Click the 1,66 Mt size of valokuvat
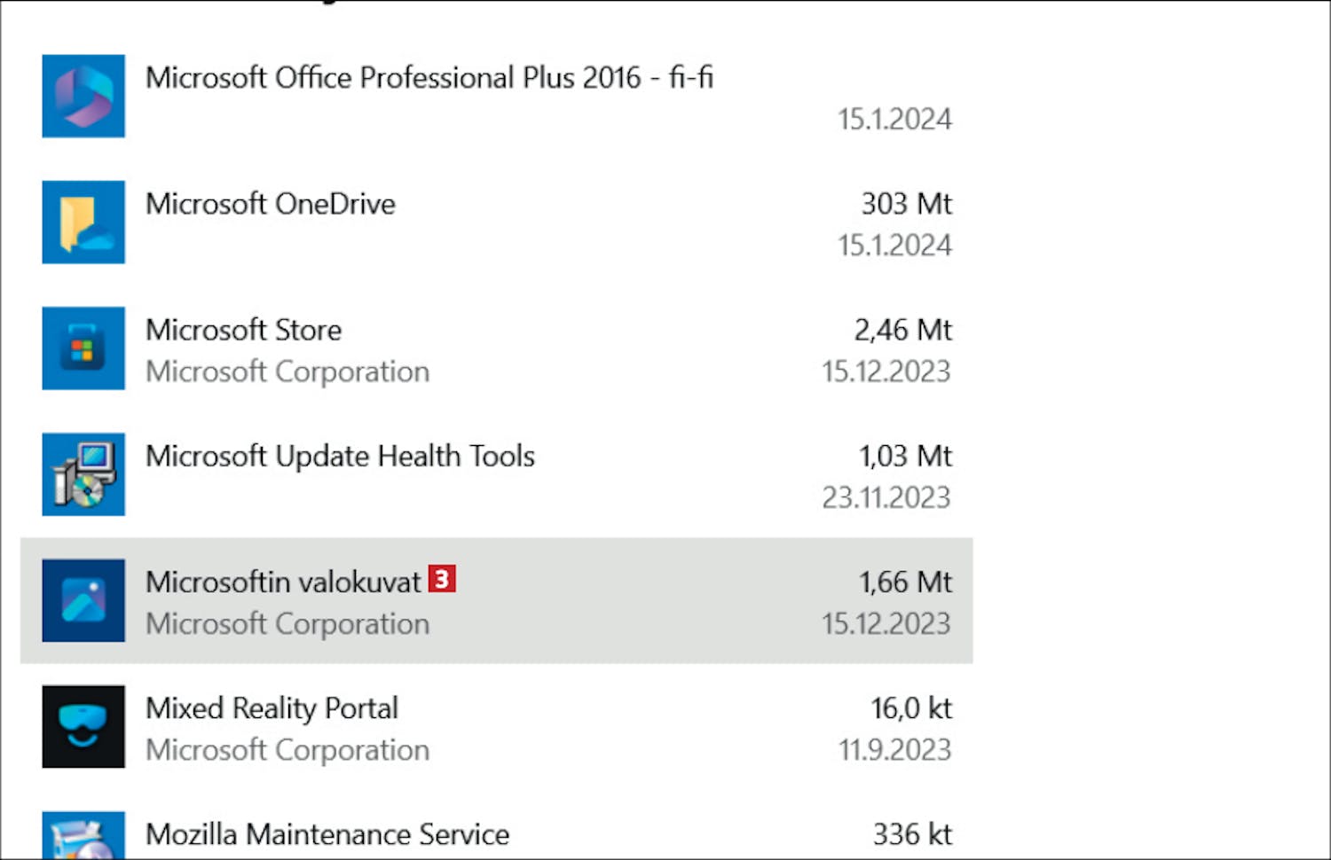Viewport: 1331px width, 860px height. click(x=904, y=582)
